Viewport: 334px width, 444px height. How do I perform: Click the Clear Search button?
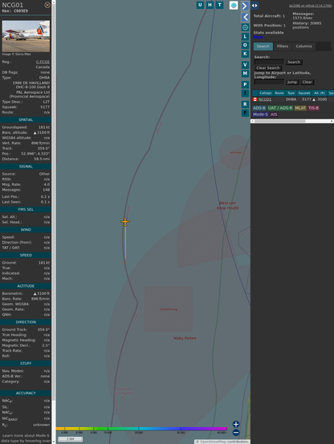268,68
